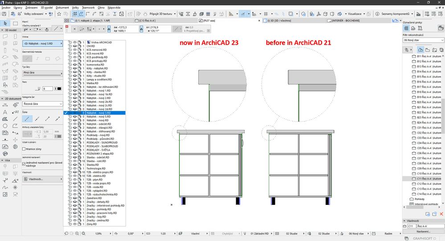
Task: Open Layout Book icon in Navigator
Action: point(434,50)
